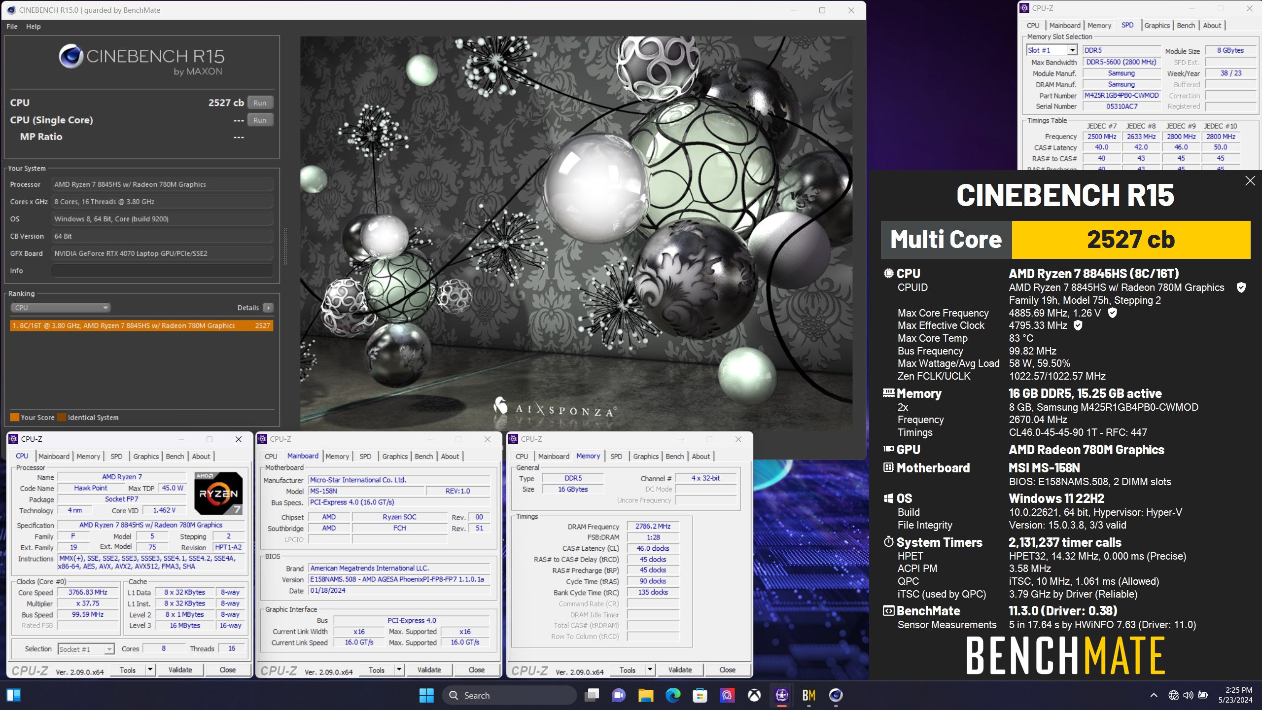Click shield icon next to Max Core Frequency
Image resolution: width=1262 pixels, height=710 pixels.
[1112, 313]
